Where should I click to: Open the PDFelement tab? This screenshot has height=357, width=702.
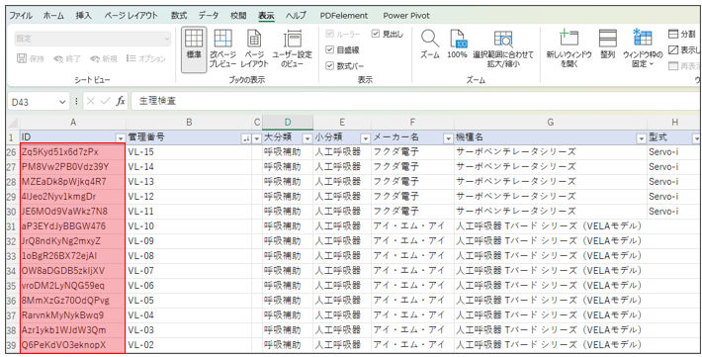click(x=344, y=16)
